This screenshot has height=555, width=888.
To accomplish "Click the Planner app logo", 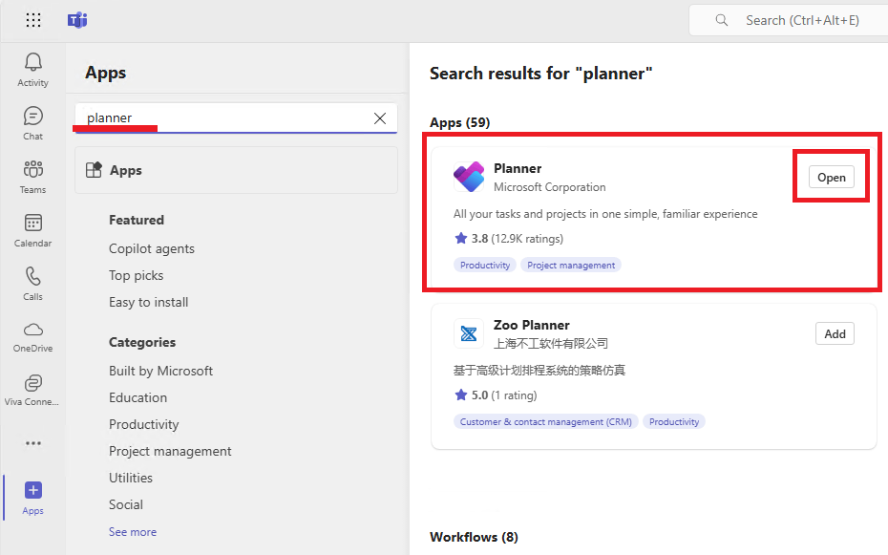I will tap(469, 177).
